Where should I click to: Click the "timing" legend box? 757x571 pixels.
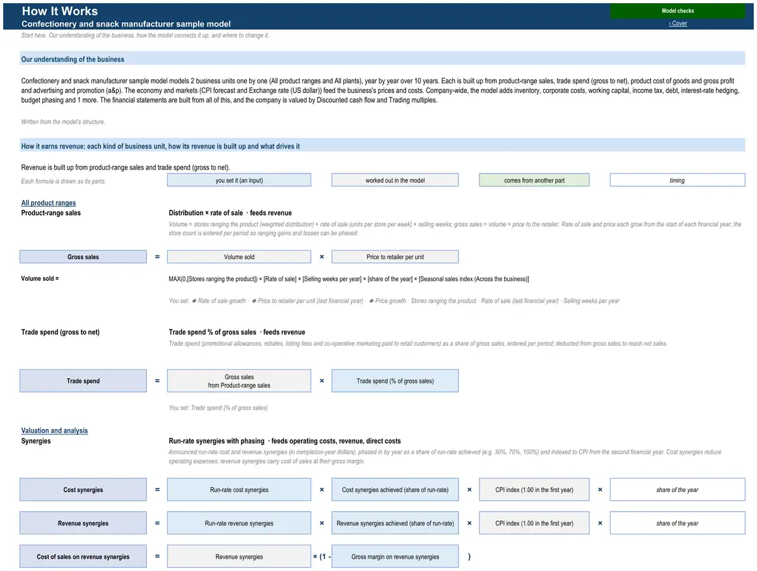click(x=678, y=180)
